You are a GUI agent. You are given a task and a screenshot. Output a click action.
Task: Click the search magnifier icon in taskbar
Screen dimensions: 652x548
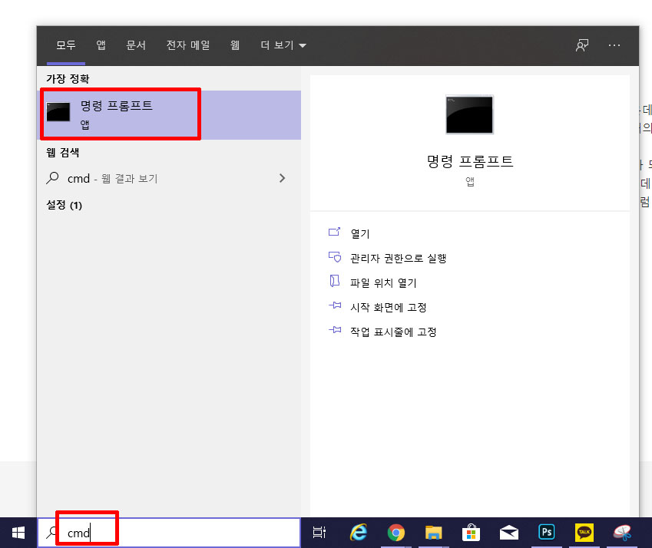click(x=52, y=532)
